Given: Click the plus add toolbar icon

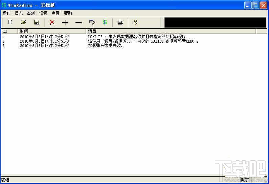Looking at the screenshot, I should (65, 23).
